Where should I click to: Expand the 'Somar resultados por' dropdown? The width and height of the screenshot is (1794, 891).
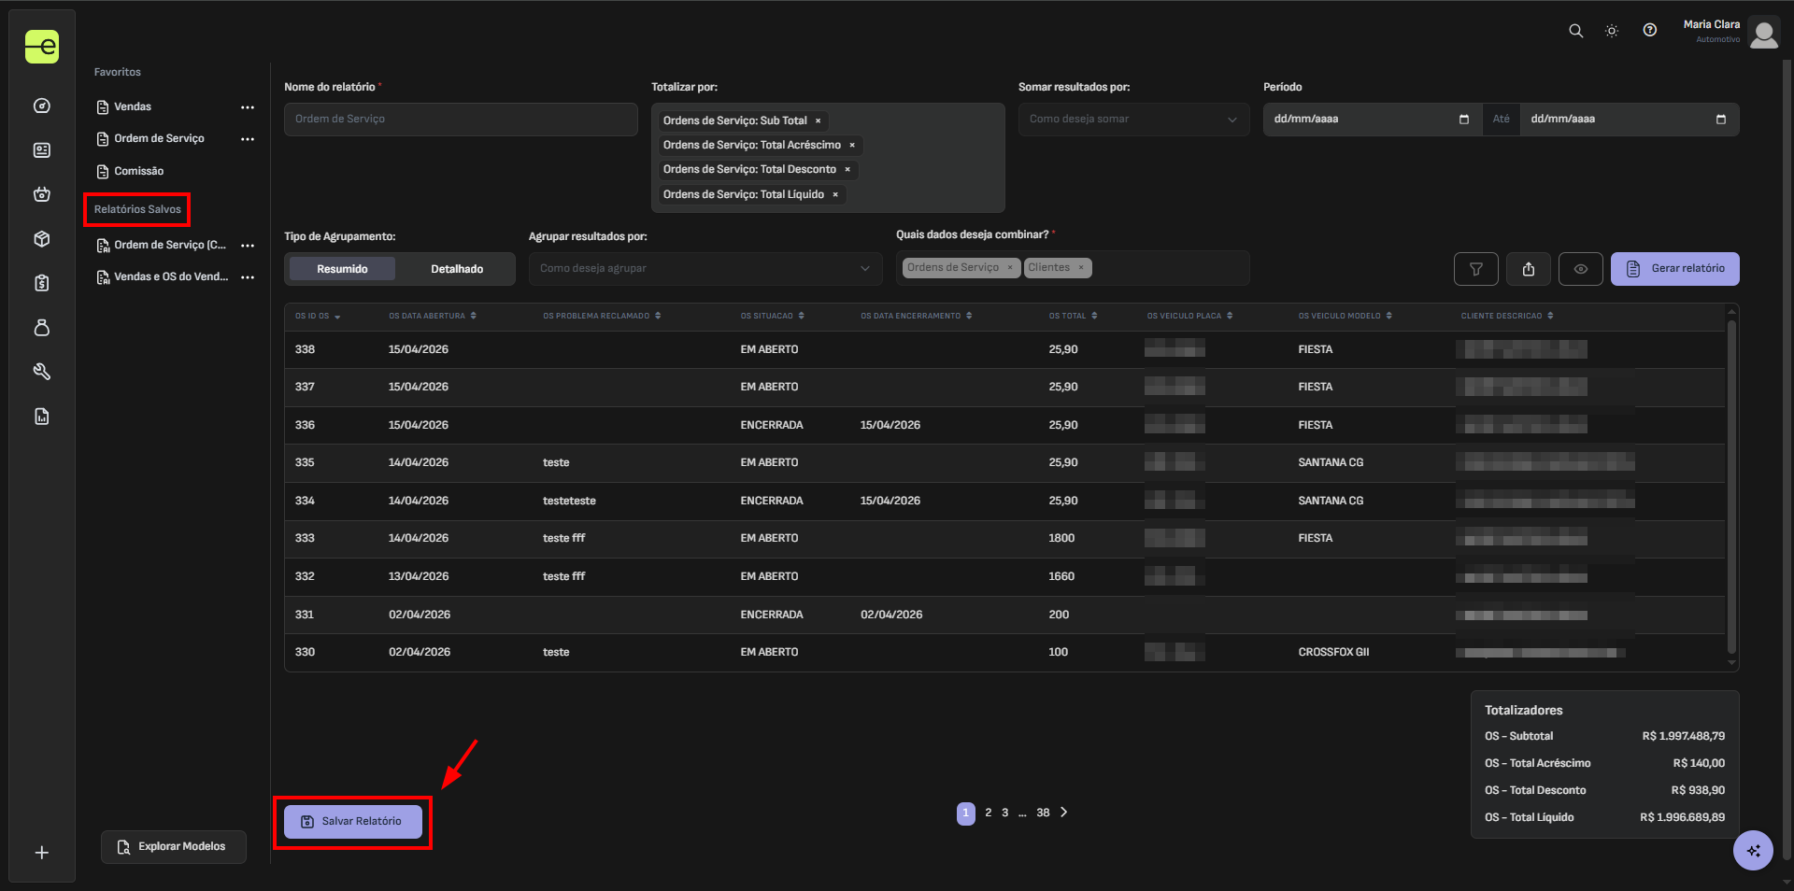click(1132, 120)
